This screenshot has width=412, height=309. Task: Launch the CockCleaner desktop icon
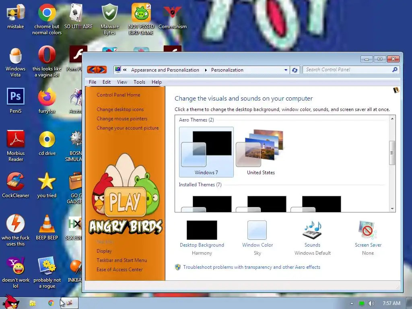click(x=16, y=185)
